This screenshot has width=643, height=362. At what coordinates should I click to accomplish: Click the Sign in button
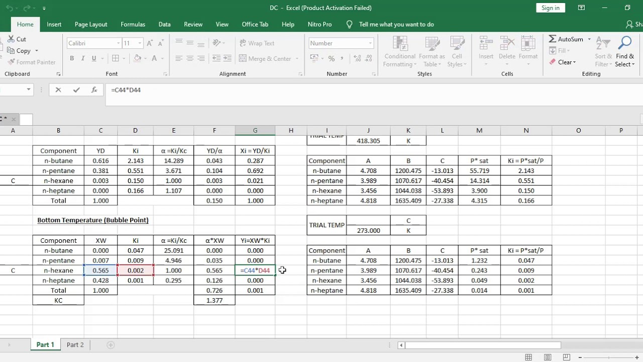(x=551, y=8)
